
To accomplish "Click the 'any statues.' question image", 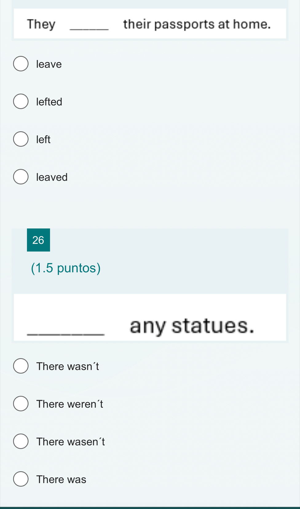I will (150, 317).
